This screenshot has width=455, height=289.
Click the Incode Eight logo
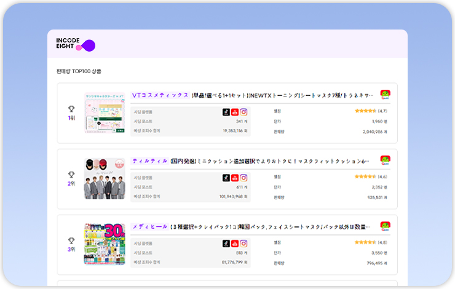[76, 45]
